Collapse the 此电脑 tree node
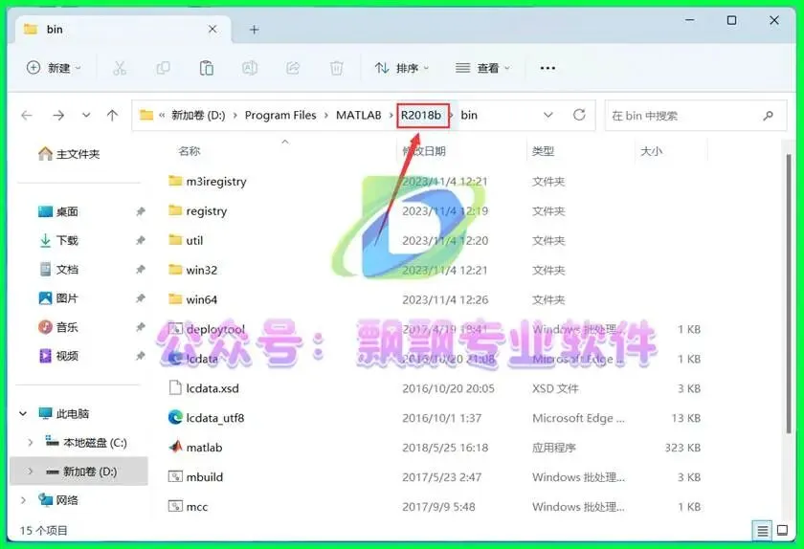804x549 pixels. [x=23, y=413]
